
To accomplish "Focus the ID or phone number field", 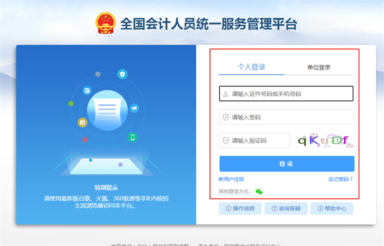I will click(286, 94).
